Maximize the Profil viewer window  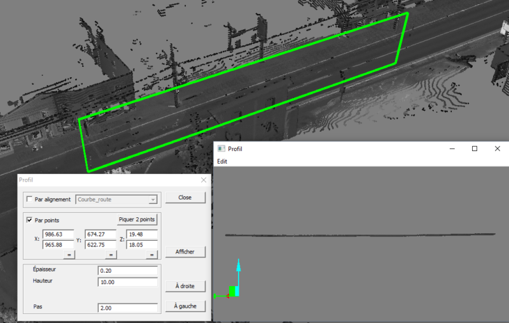[474, 148]
